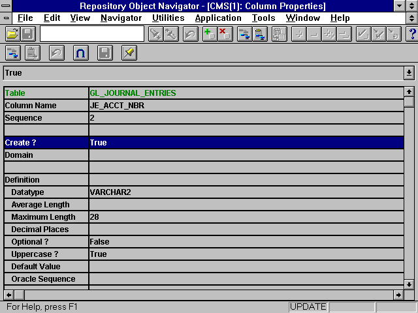418x313 pixels.
Task: Select the Datatype VARCHAR2 value cell
Action: click(x=245, y=192)
